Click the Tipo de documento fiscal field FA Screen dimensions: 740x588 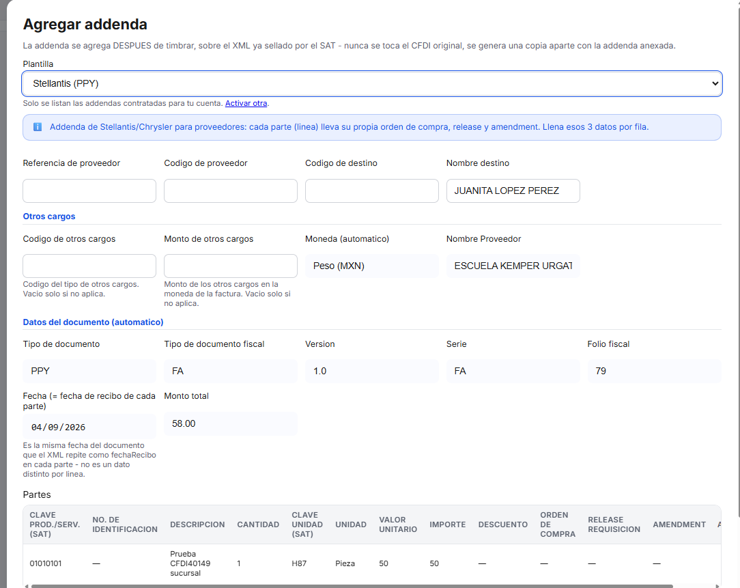(230, 372)
